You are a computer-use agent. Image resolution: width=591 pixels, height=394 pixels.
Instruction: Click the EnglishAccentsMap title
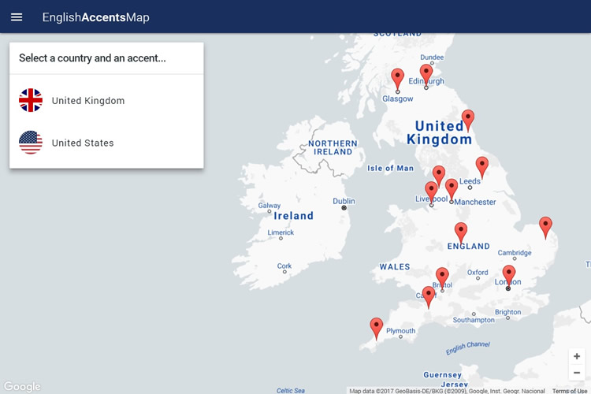pos(95,17)
